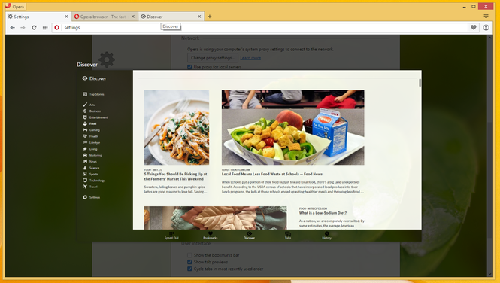This screenshot has width=500, height=283.
Task: Click the Living house icon
Action: pos(85,149)
